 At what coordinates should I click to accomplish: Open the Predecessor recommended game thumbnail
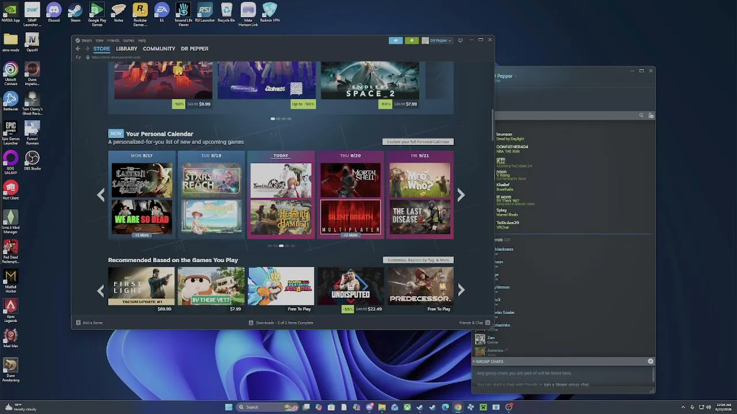pos(420,286)
